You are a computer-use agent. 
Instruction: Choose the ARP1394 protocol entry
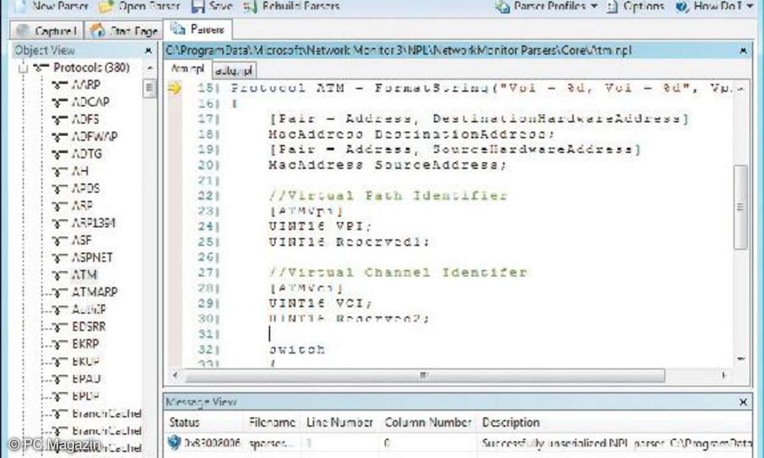pyautogui.click(x=94, y=223)
